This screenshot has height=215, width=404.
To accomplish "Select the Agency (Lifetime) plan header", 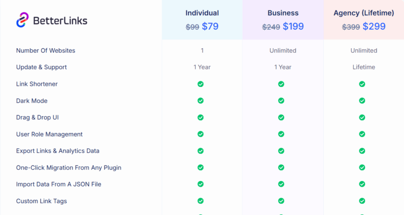I will pyautogui.click(x=364, y=13).
